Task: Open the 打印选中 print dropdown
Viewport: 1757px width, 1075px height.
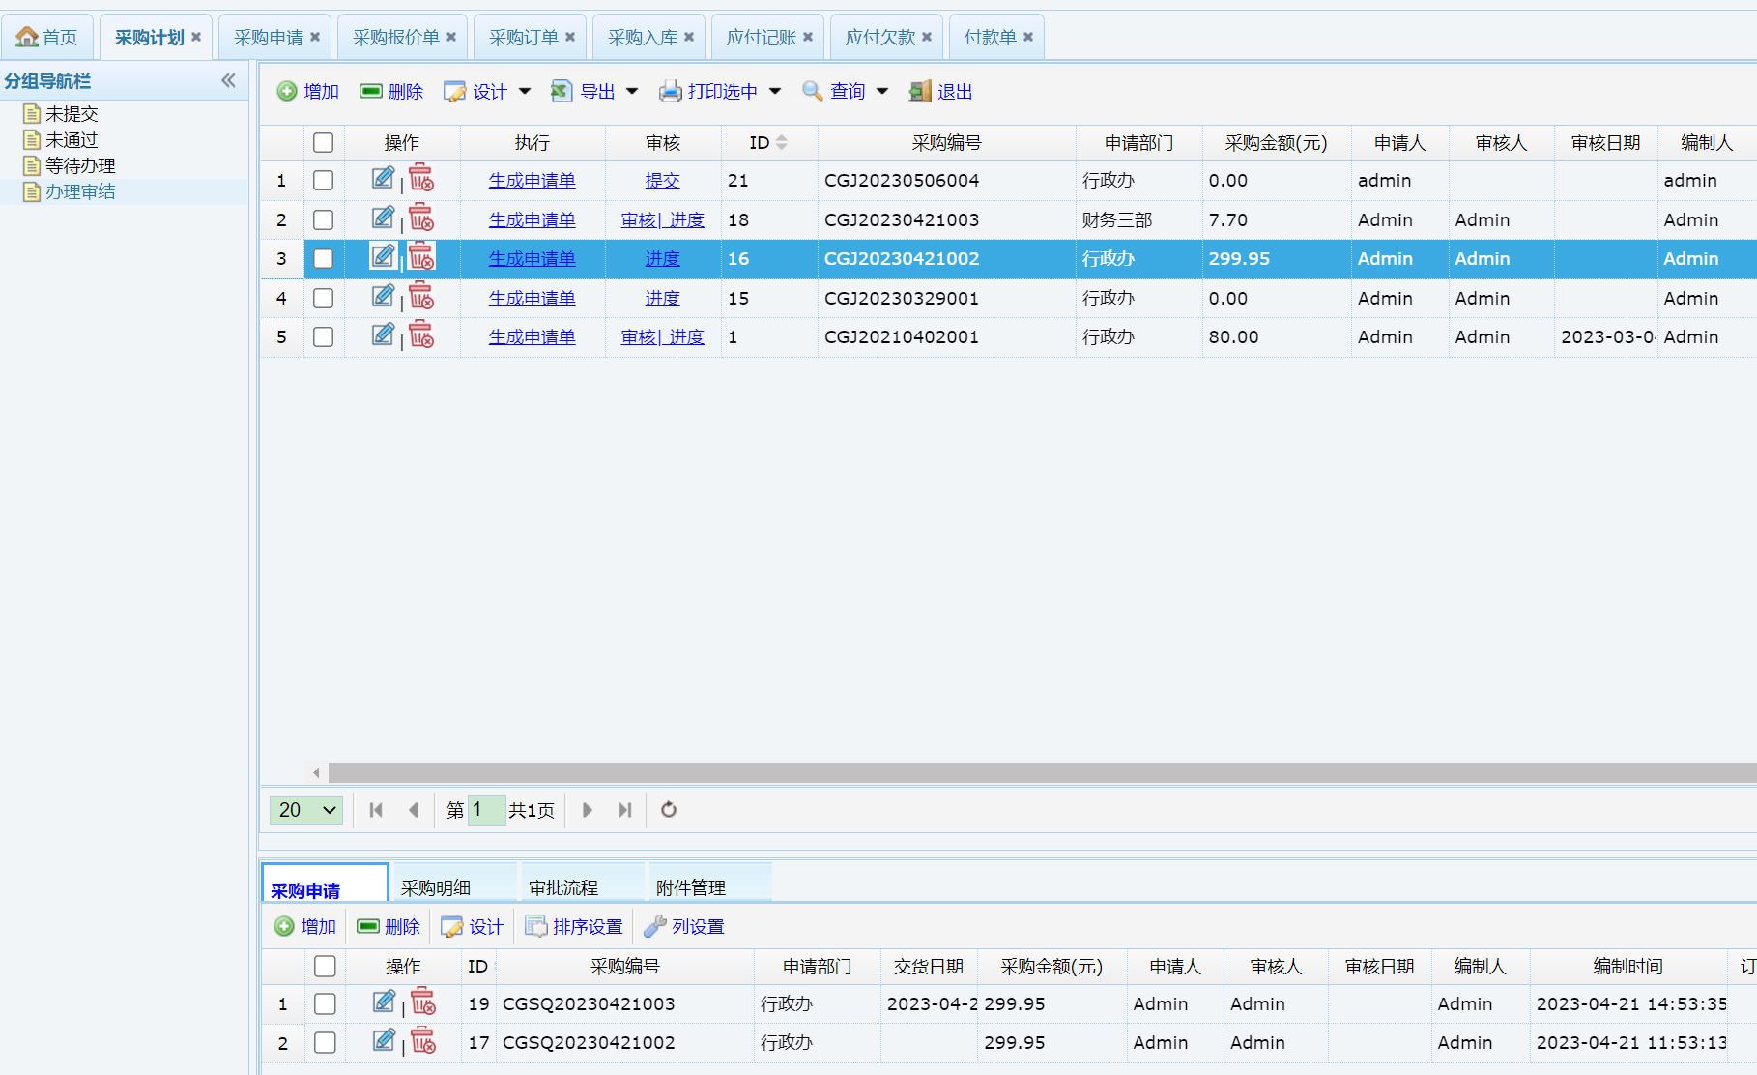Action: tap(775, 92)
